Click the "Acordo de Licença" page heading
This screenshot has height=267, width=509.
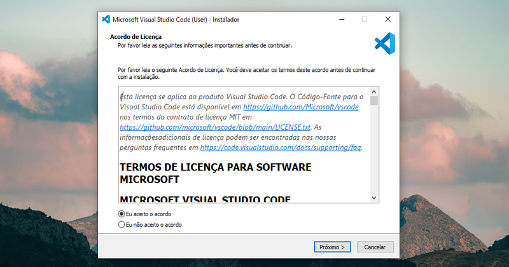pyautogui.click(x=136, y=37)
